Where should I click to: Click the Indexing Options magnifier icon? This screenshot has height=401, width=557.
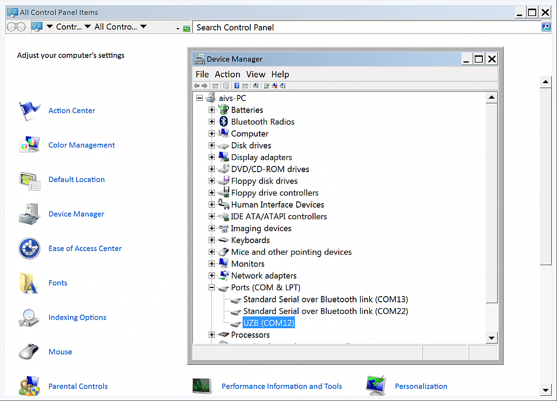click(x=29, y=317)
